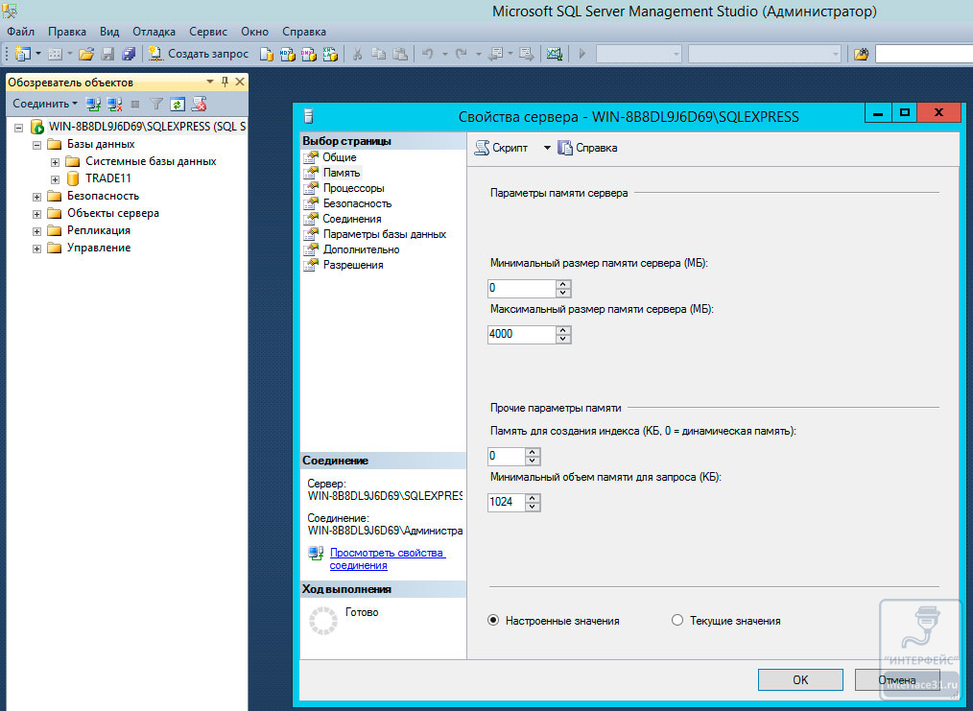Open a new DMX query

308,55
